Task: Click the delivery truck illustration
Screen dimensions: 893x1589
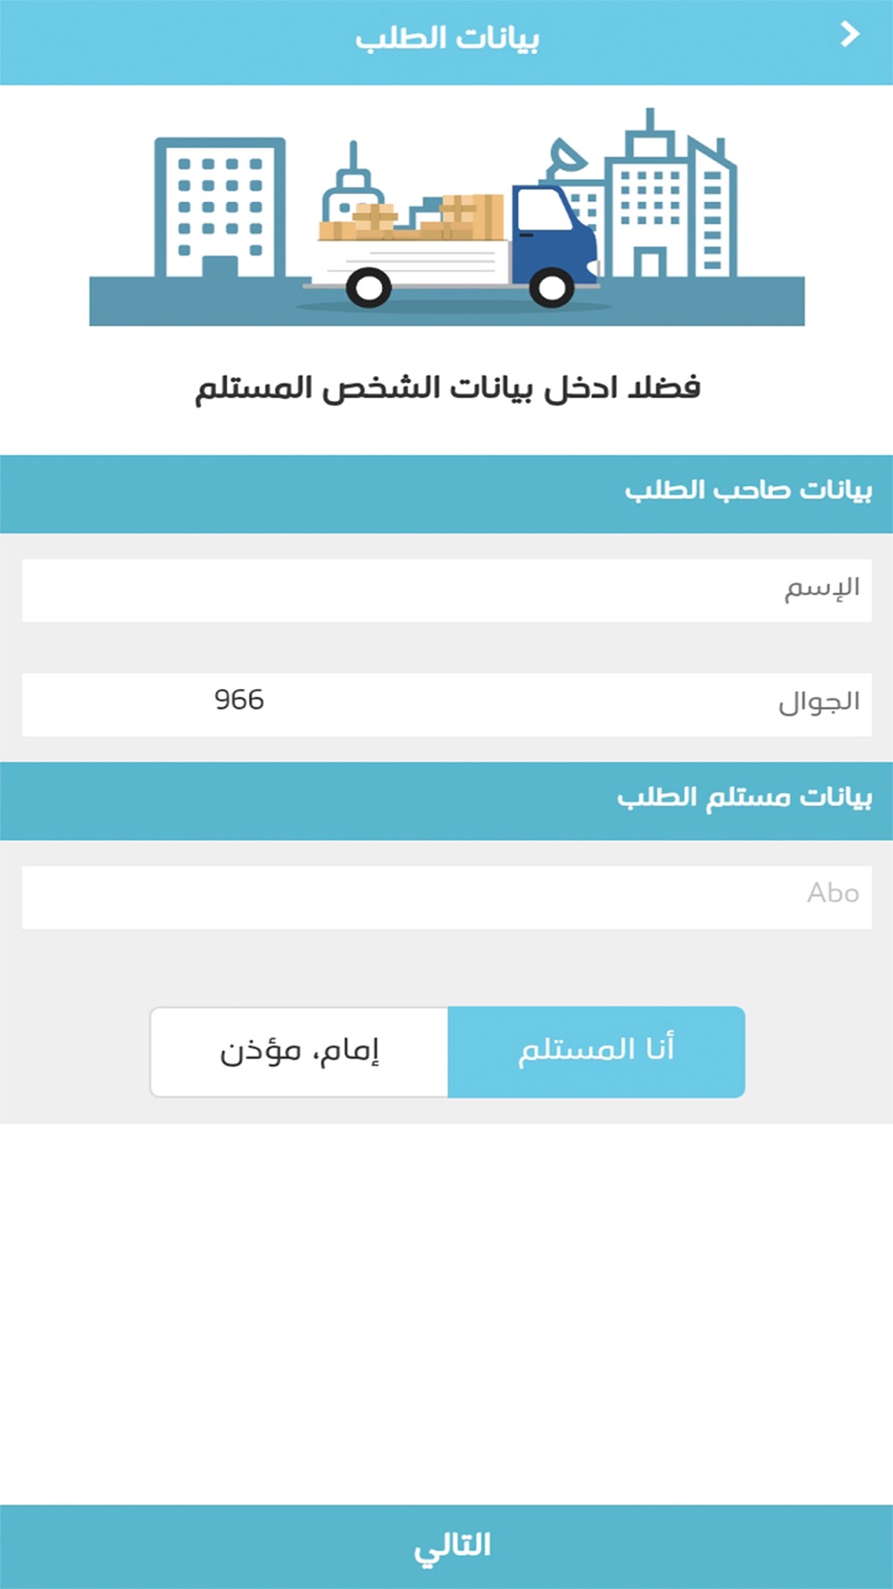Action: pos(454,246)
